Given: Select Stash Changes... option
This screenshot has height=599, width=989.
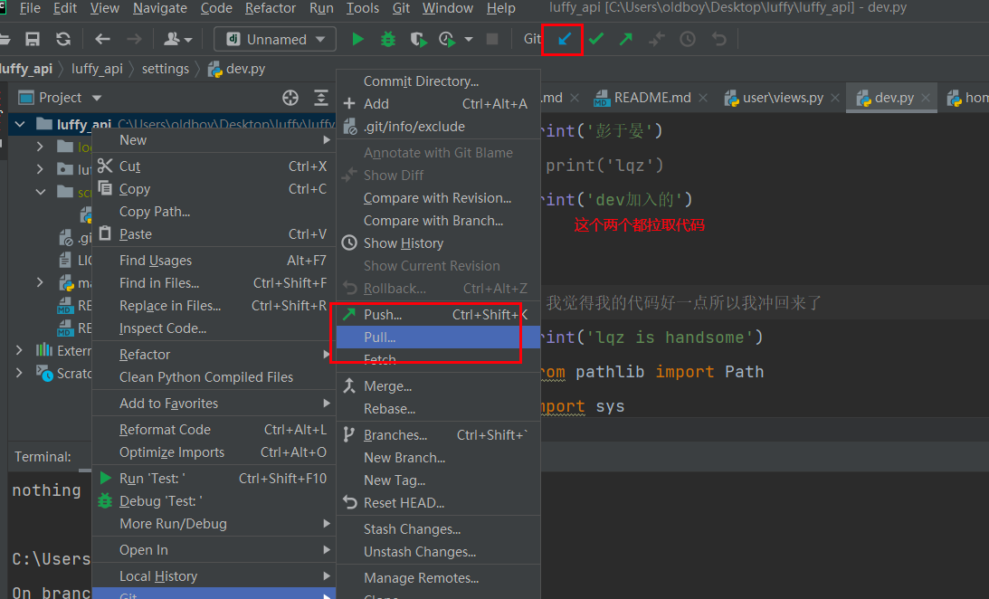Looking at the screenshot, I should tap(438, 529).
